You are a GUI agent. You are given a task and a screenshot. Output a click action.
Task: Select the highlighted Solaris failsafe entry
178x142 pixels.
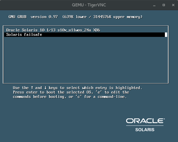coord(86,35)
